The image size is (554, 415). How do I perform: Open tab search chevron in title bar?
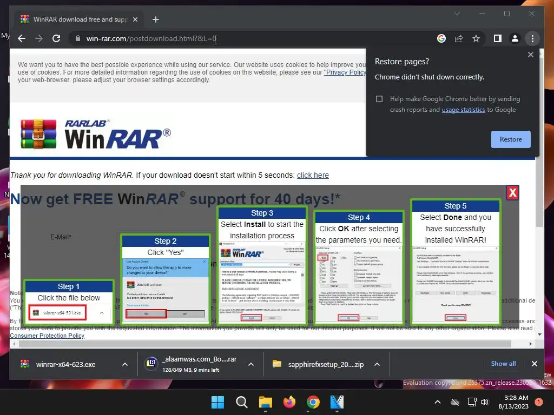click(x=457, y=14)
